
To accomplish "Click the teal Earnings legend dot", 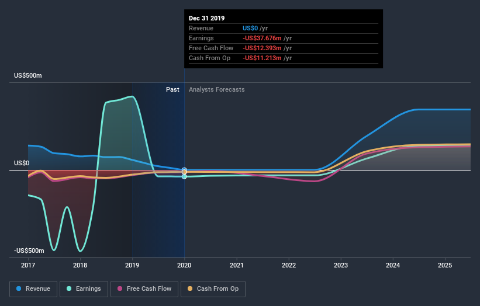I will tap(69, 288).
